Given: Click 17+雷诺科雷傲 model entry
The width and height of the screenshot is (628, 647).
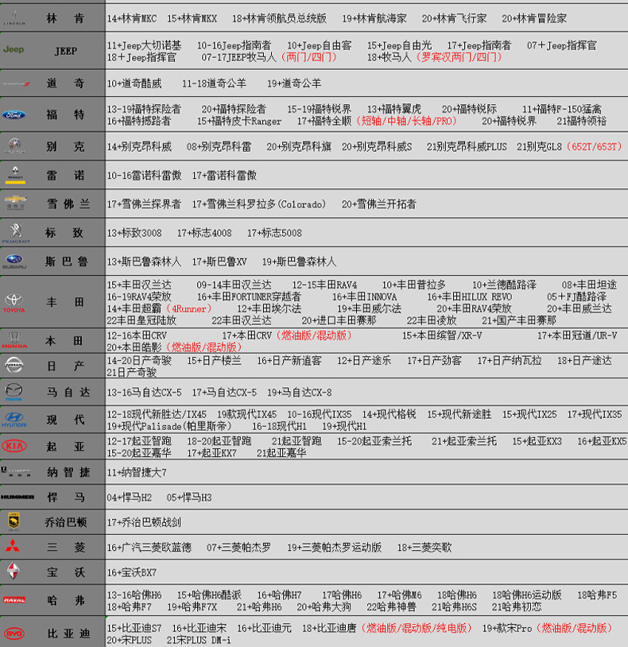Looking at the screenshot, I should [224, 176].
